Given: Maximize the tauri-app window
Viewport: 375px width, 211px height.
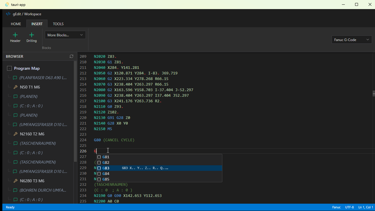Looking at the screenshot, I should coord(357,4).
